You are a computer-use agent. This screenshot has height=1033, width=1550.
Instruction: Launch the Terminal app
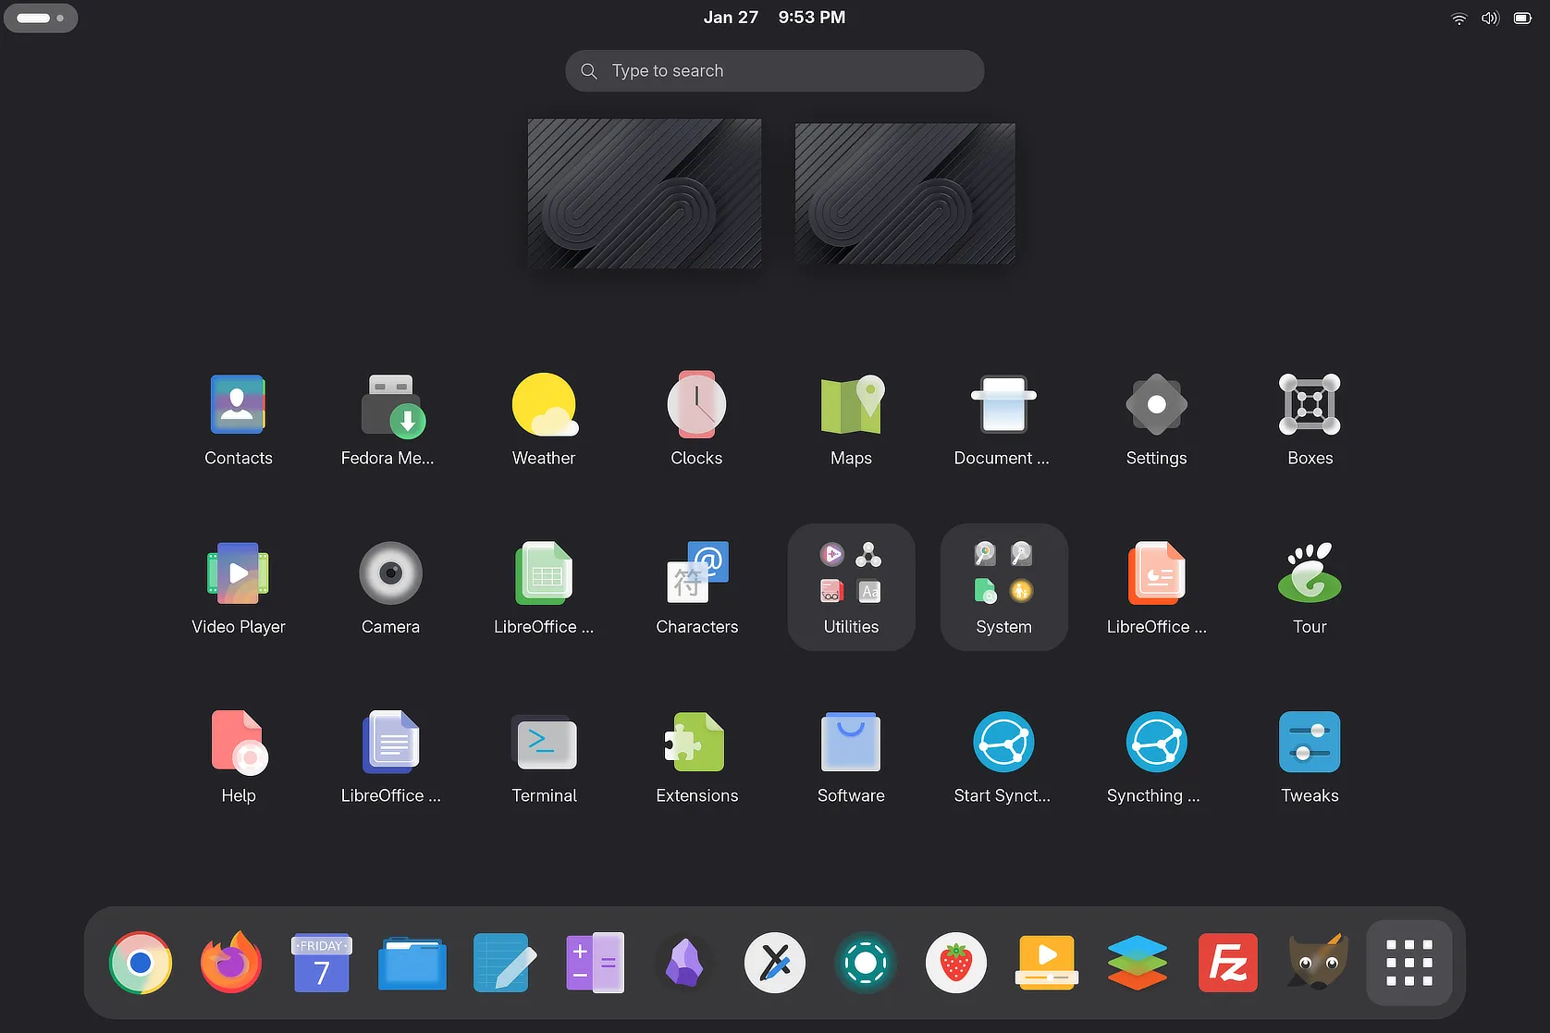pos(544,743)
